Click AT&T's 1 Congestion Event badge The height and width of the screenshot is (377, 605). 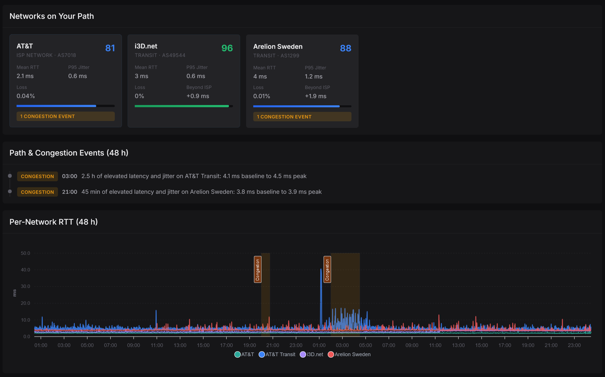[x=66, y=116]
